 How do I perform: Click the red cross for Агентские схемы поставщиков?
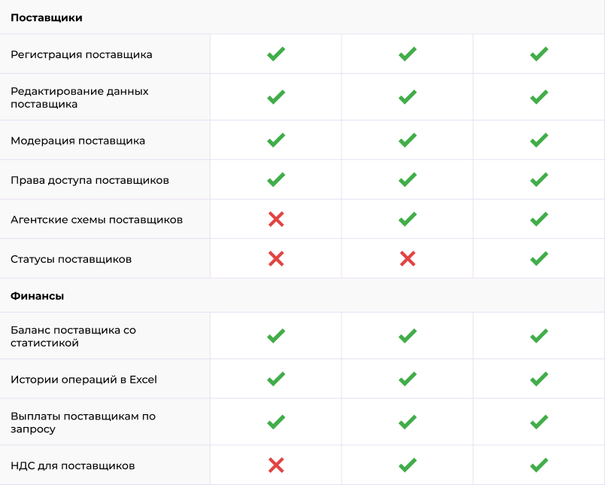point(276,219)
